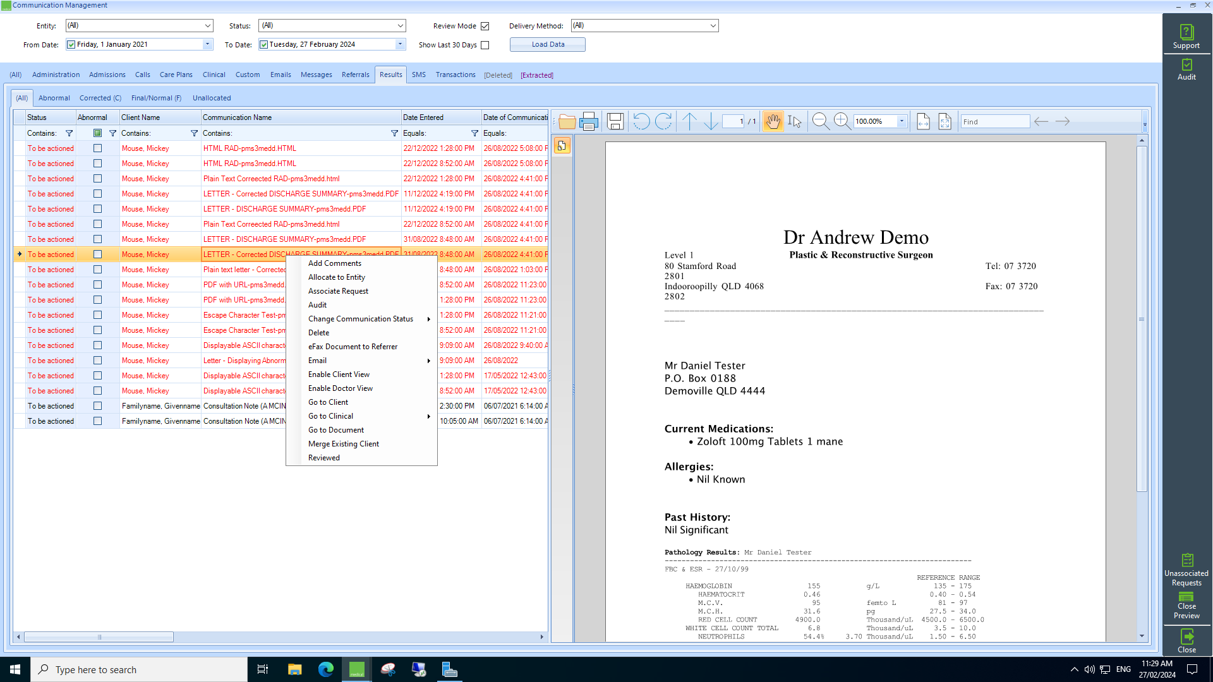Click the Find input field

coord(995,121)
